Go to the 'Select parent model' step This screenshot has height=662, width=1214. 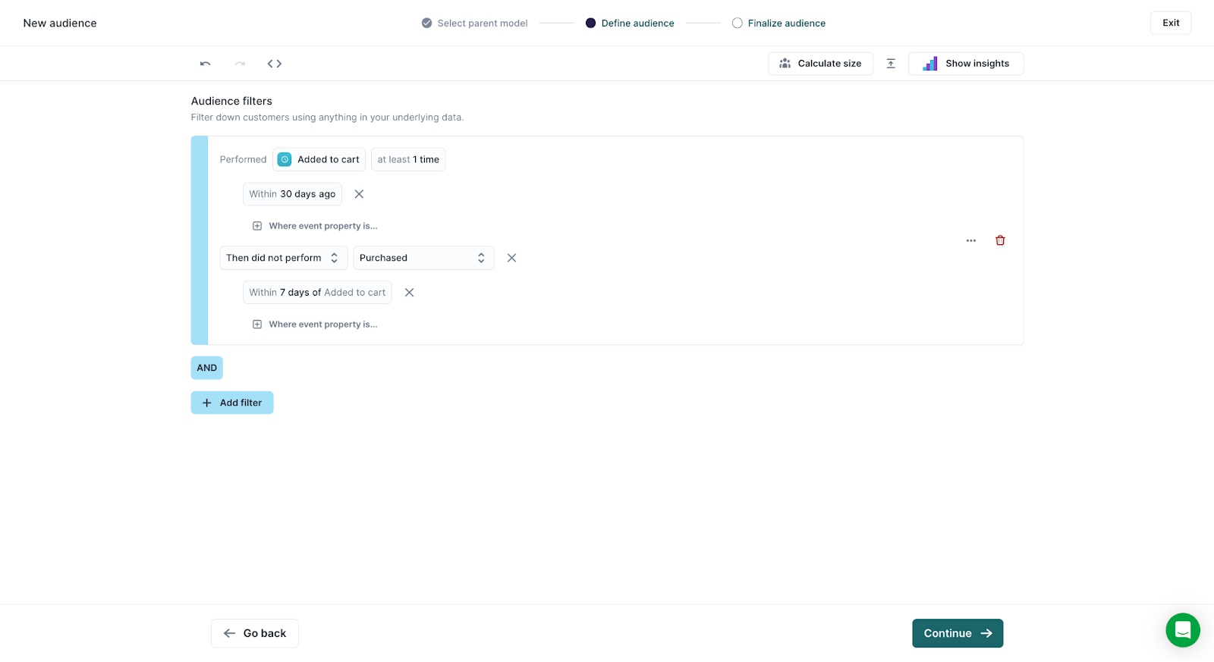tap(474, 24)
